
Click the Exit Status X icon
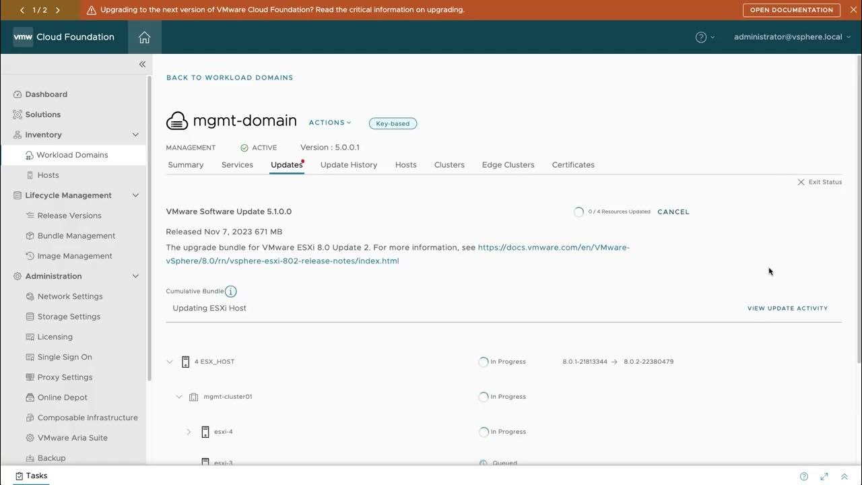click(x=801, y=182)
